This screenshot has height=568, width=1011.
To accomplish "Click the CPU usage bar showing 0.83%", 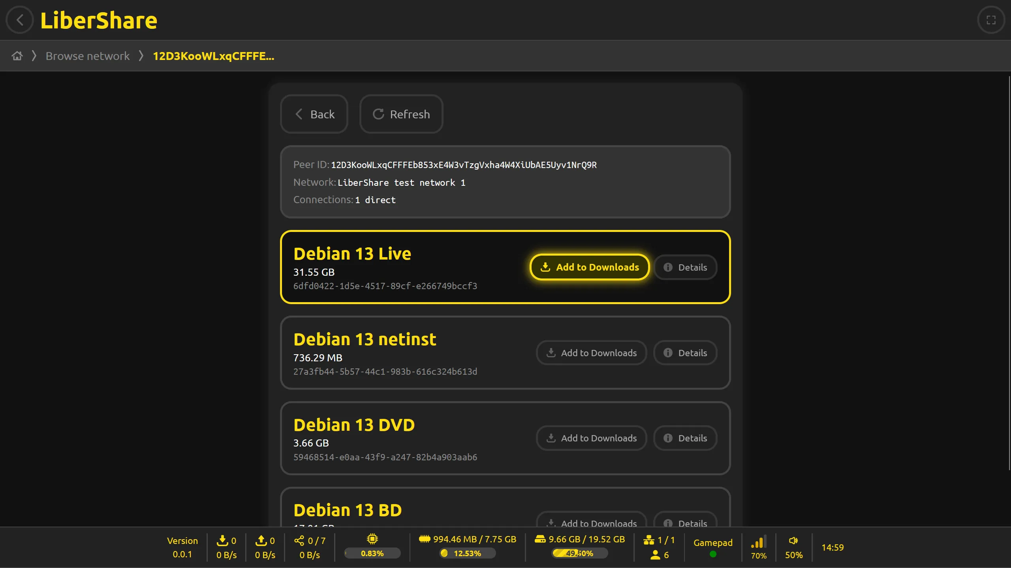I will [x=372, y=553].
